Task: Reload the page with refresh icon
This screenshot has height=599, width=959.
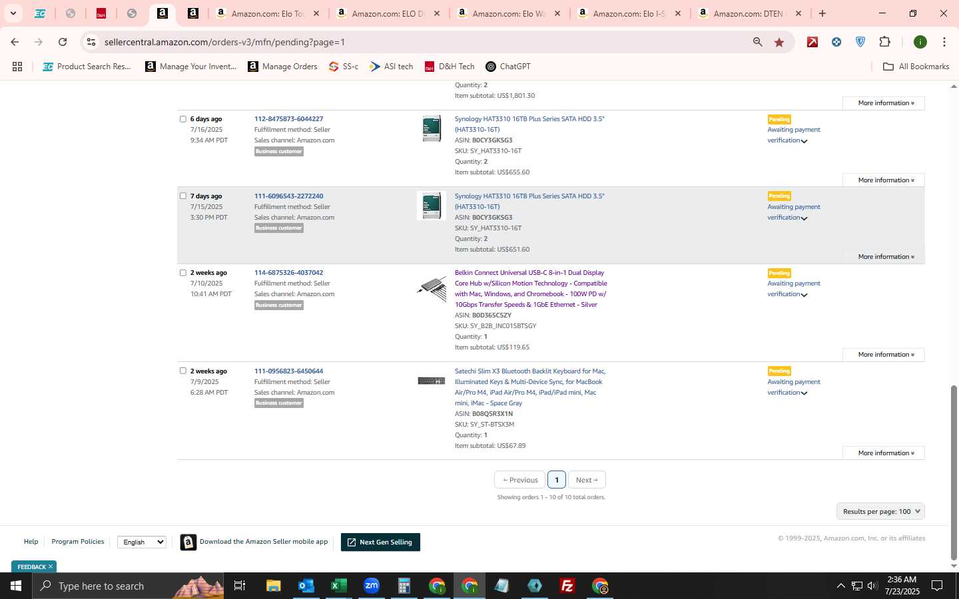Action: click(x=63, y=42)
